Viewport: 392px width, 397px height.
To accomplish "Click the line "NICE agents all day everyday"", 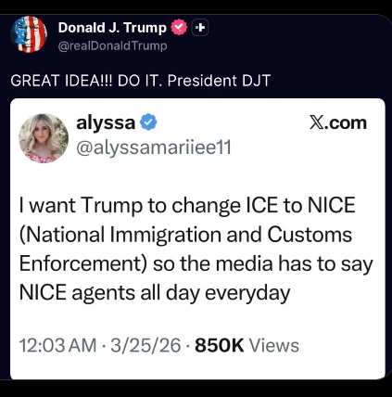I will coord(155,293).
